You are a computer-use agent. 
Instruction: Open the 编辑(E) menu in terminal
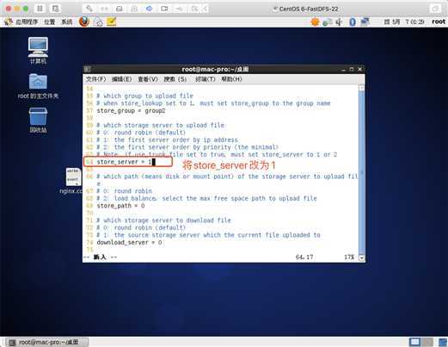tap(121, 79)
